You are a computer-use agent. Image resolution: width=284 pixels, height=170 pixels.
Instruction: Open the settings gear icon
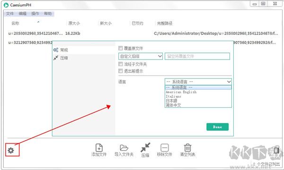pyautogui.click(x=11, y=150)
